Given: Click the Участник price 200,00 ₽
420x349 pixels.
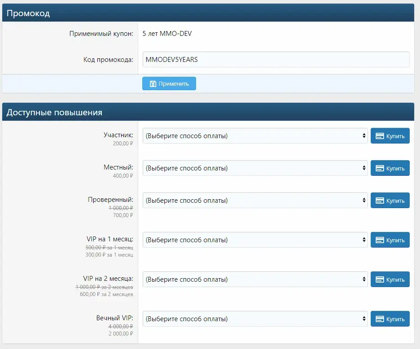Looking at the screenshot, I should 123,143.
